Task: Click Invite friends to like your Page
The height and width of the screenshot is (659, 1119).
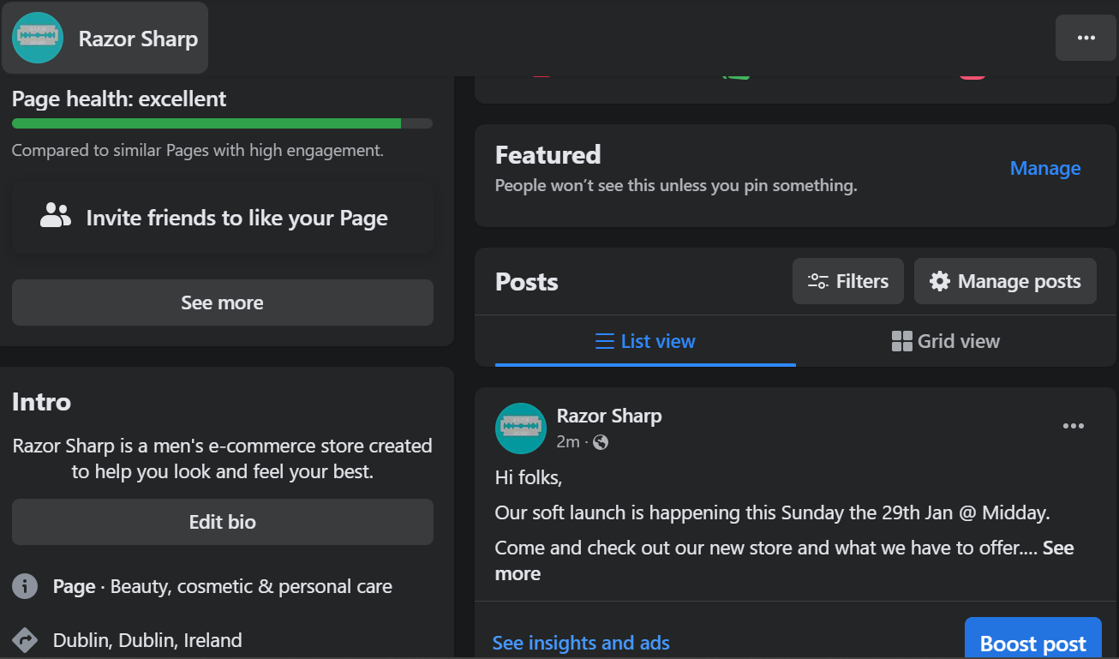Action: tap(223, 218)
